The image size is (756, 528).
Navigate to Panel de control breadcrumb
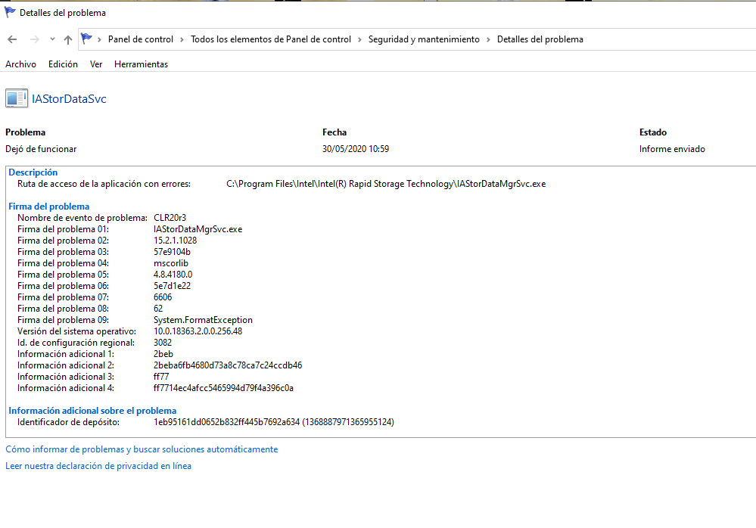click(141, 39)
